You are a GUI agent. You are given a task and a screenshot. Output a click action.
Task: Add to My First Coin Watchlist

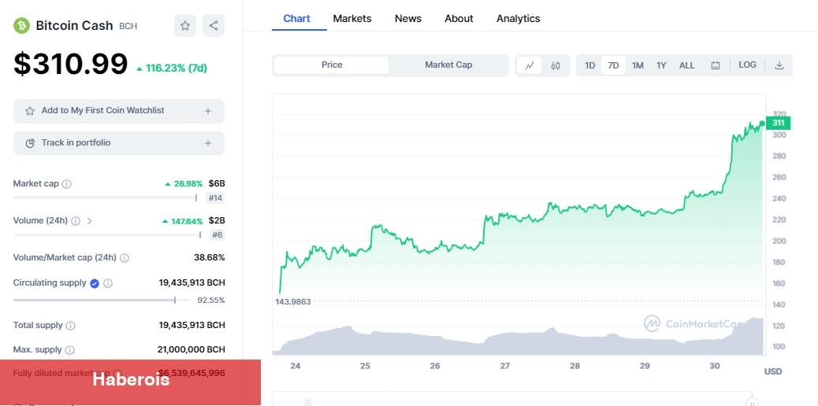[x=119, y=111]
